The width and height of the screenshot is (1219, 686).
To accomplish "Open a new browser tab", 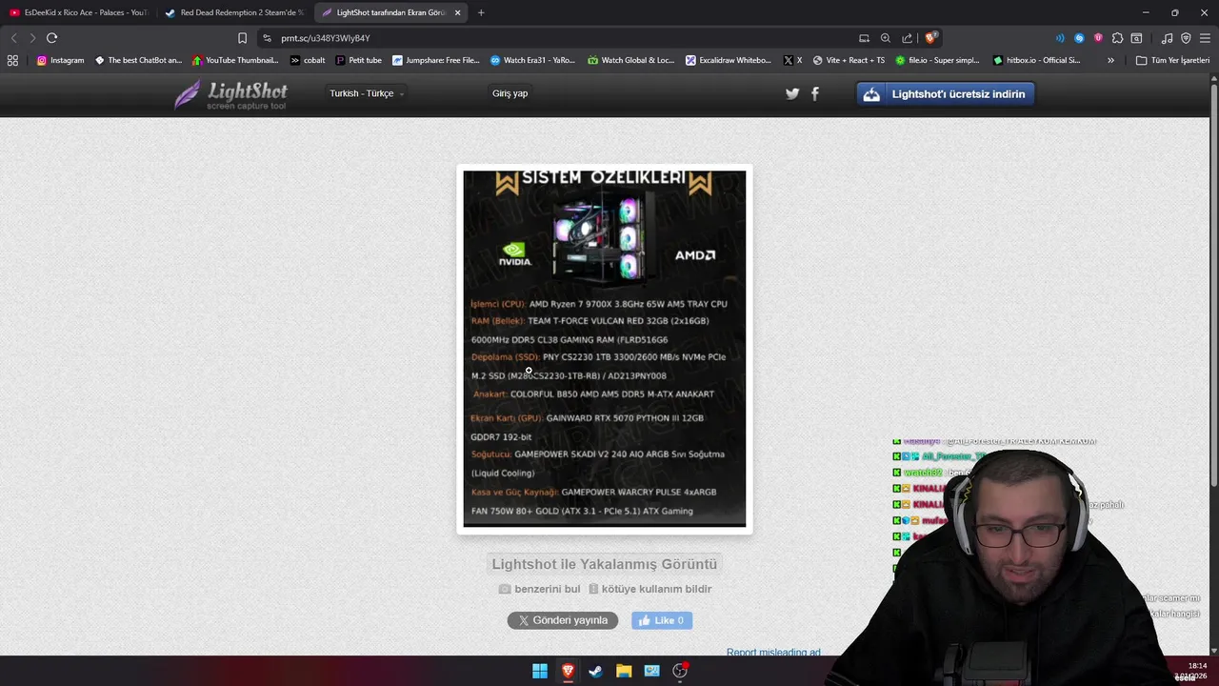I will click(x=481, y=12).
